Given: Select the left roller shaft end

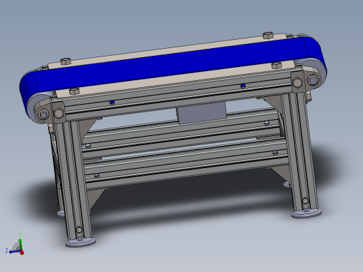Looking at the screenshot, I should point(43,114).
